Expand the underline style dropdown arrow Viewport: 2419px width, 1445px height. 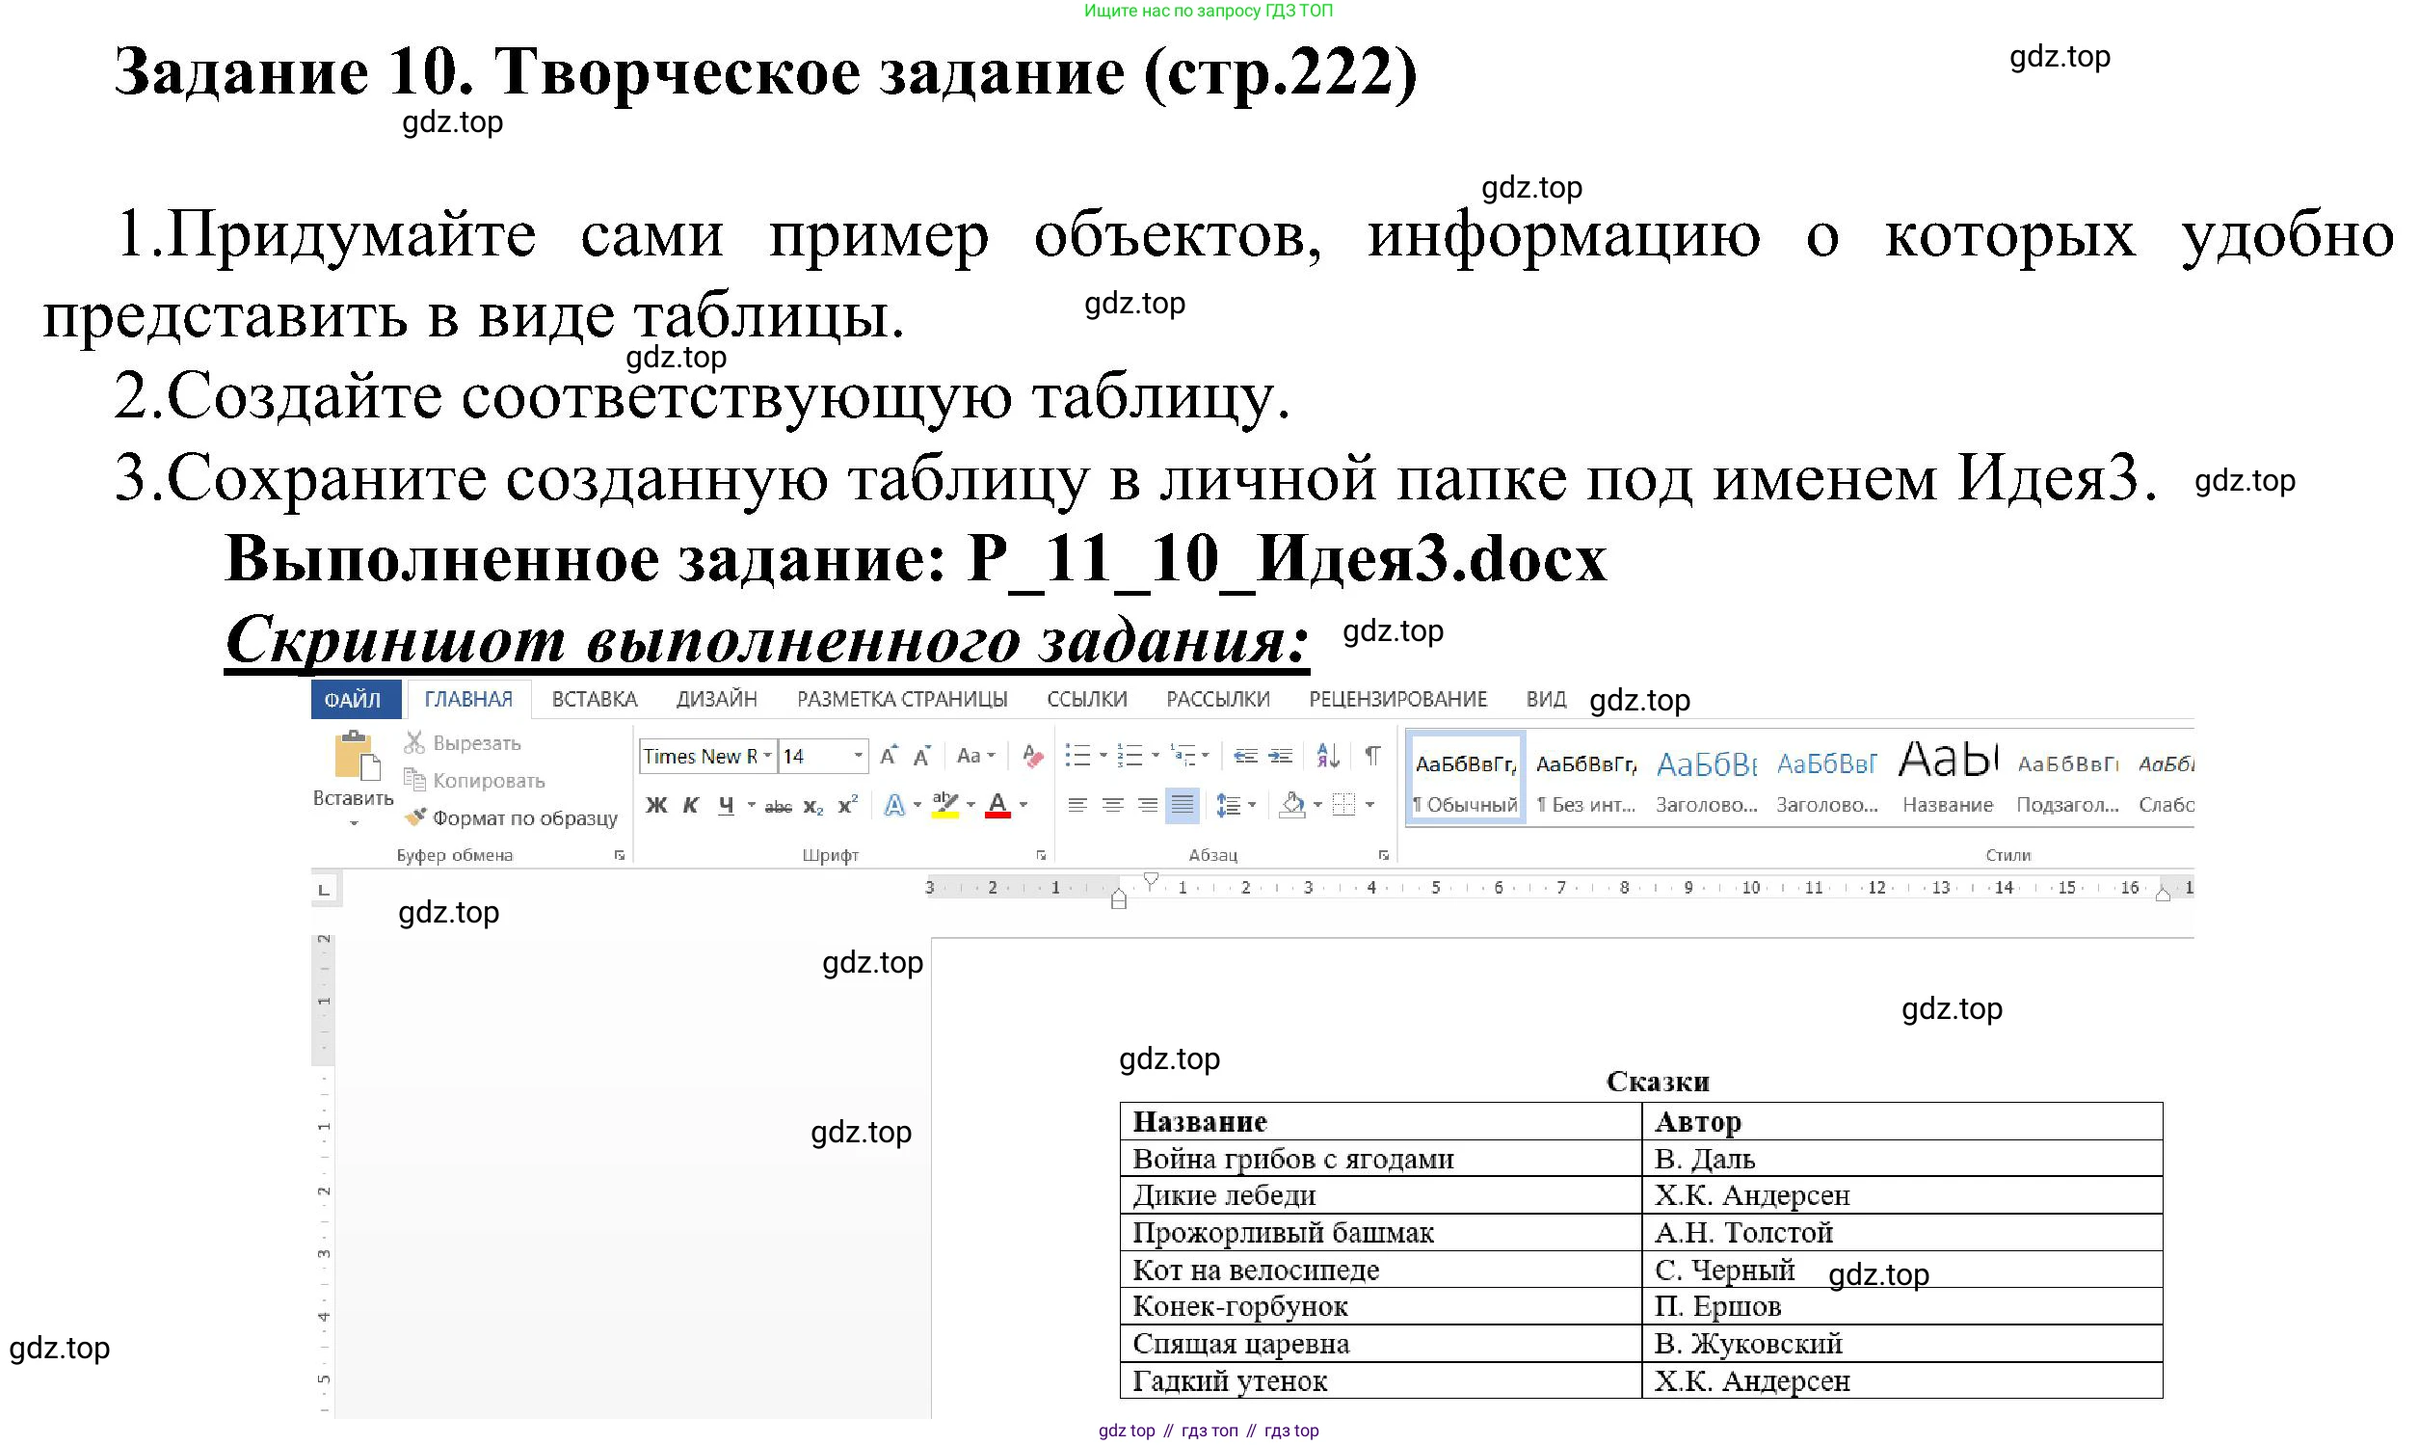point(751,805)
